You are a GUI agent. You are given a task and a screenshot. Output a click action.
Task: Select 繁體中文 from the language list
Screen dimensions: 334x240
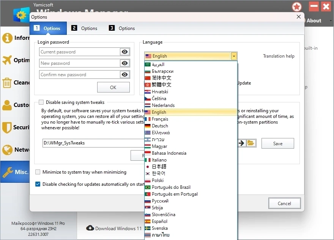pos(191,85)
